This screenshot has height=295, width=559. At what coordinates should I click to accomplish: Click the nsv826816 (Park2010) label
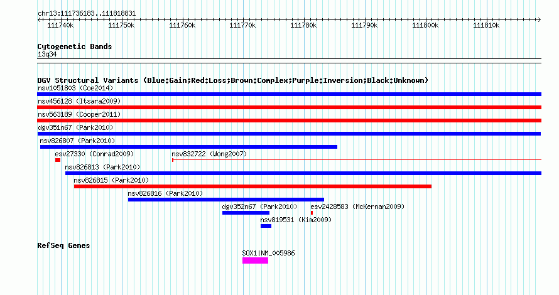[x=165, y=193]
